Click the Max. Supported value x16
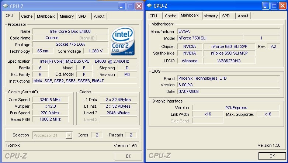This screenshot has height=163, width=288. tap(268, 114)
